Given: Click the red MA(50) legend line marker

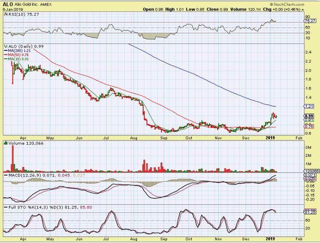Looking at the screenshot, I should click(6, 55).
